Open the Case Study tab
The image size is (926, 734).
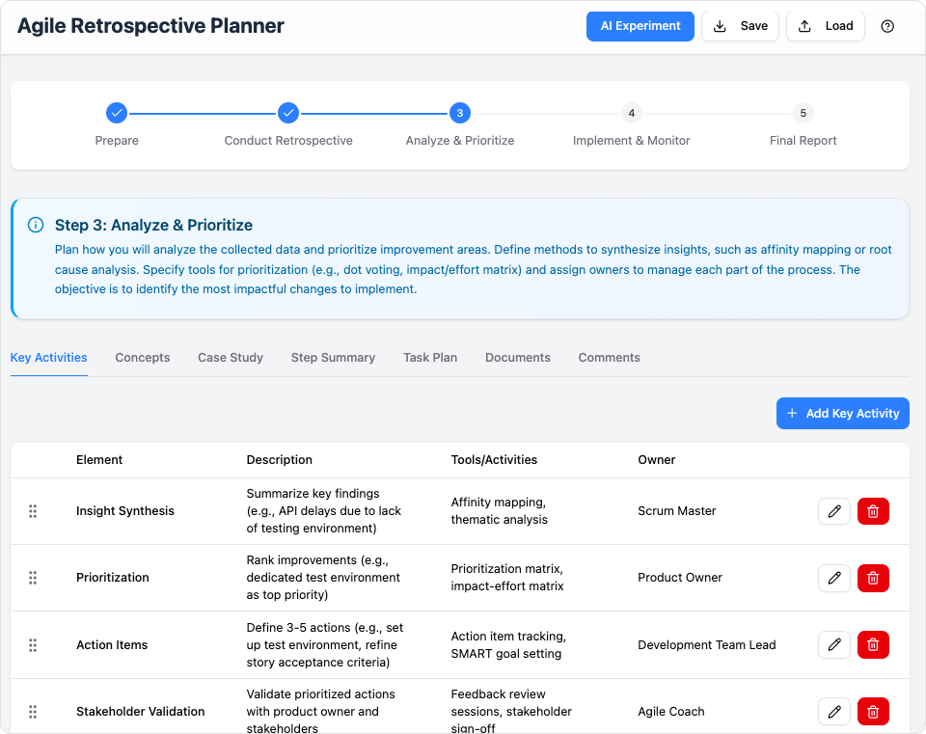231,358
